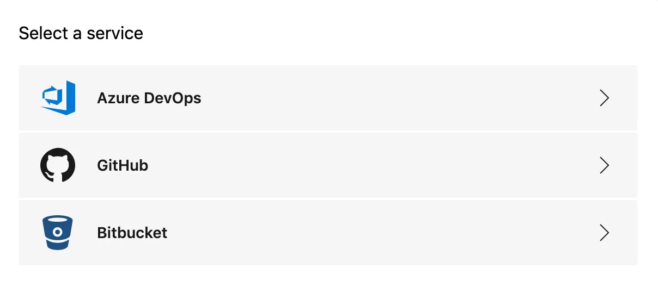Click the Azure DevOps logo icon

point(58,98)
